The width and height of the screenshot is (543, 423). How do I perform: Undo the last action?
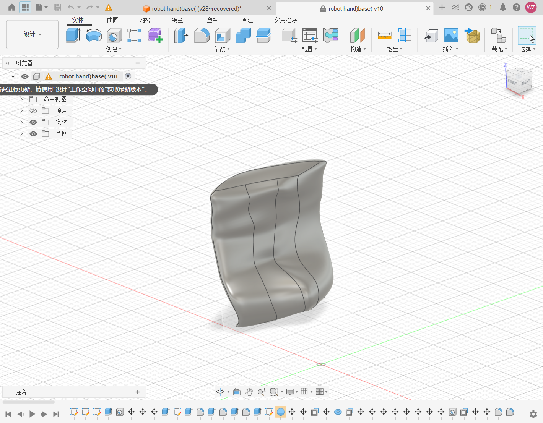(71, 7)
